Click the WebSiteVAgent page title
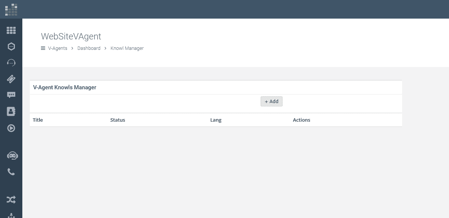 click(x=71, y=36)
